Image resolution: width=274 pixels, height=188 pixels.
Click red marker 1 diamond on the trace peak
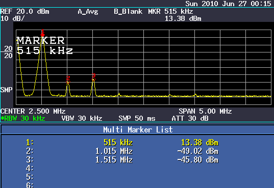coord(42,35)
